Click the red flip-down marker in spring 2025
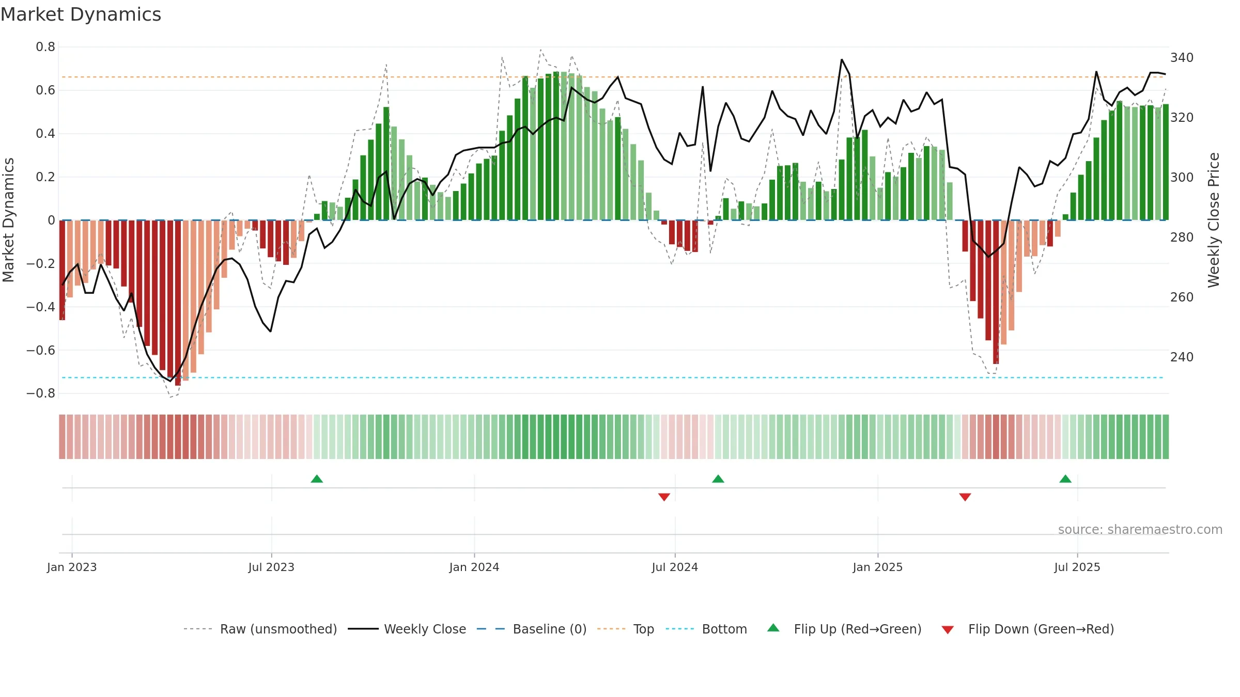Screen dimensions: 1240x697 pos(965,497)
